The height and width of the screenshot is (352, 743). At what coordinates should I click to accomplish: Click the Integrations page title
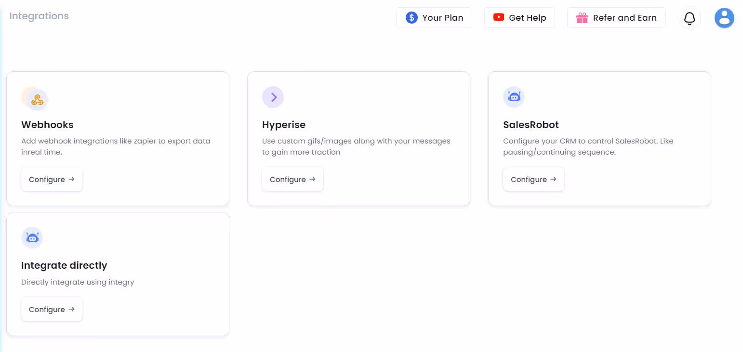(39, 16)
